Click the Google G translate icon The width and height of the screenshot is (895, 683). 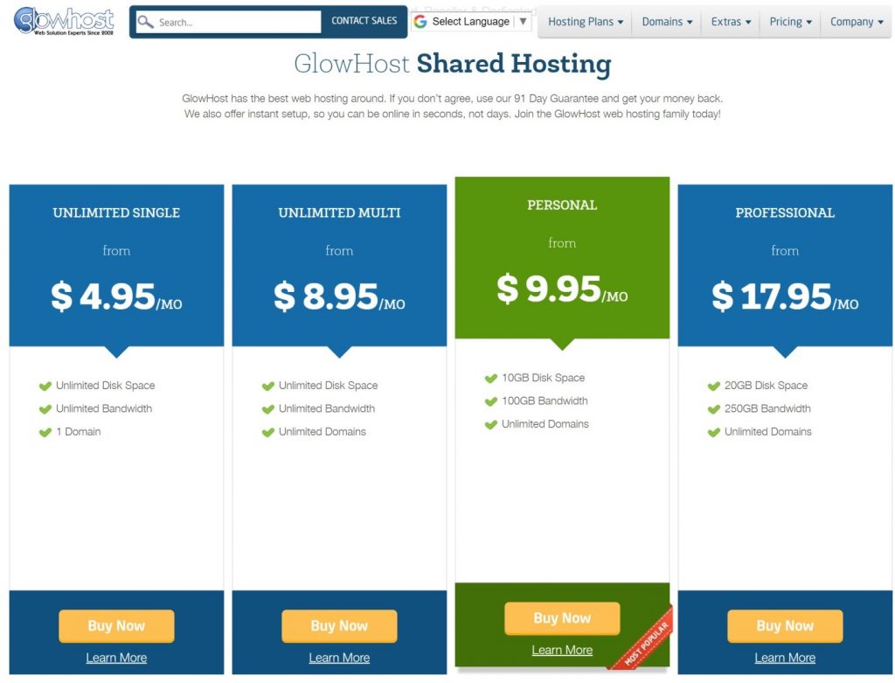(x=420, y=22)
